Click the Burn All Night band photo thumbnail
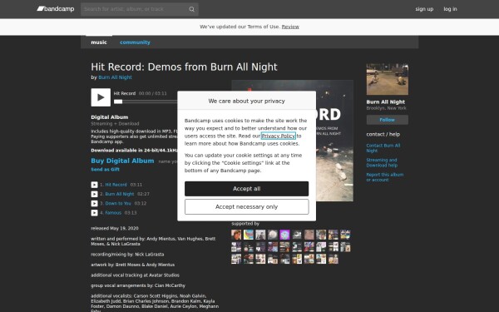The width and height of the screenshot is (499, 312). coord(388,79)
